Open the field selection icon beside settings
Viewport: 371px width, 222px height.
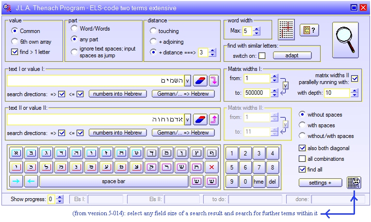[355, 183]
